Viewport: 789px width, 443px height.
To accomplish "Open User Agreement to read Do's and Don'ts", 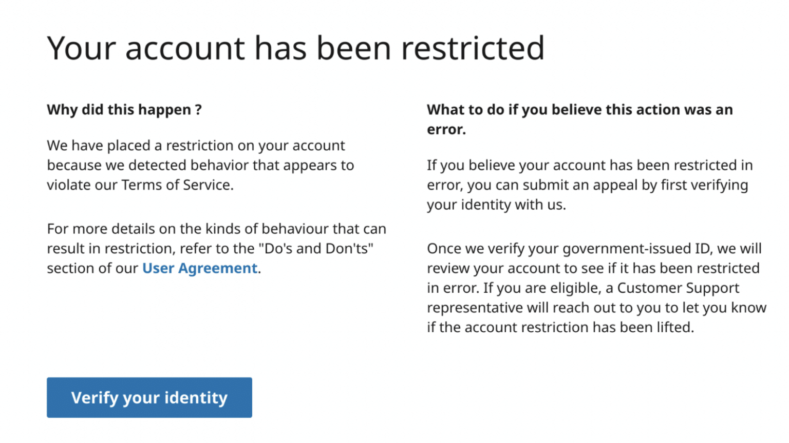I will (199, 268).
